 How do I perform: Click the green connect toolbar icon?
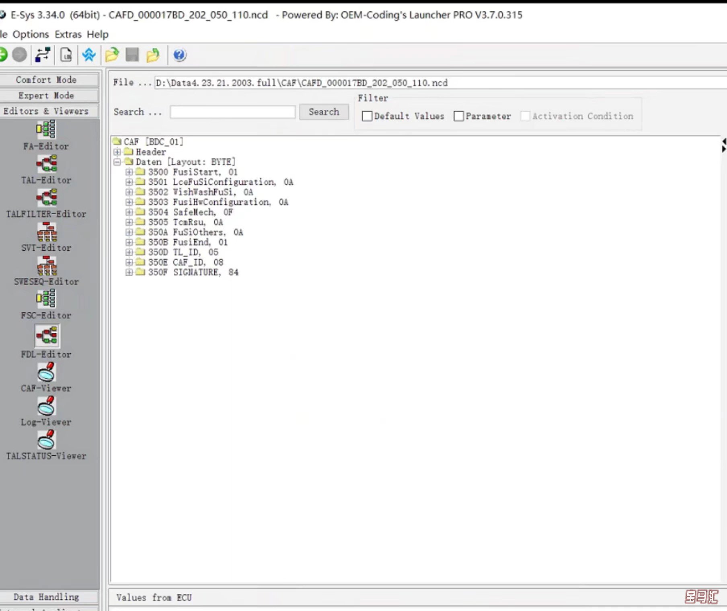(x=3, y=54)
